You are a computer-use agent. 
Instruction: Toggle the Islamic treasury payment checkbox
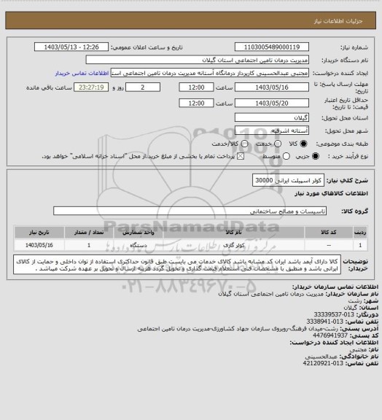point(241,156)
